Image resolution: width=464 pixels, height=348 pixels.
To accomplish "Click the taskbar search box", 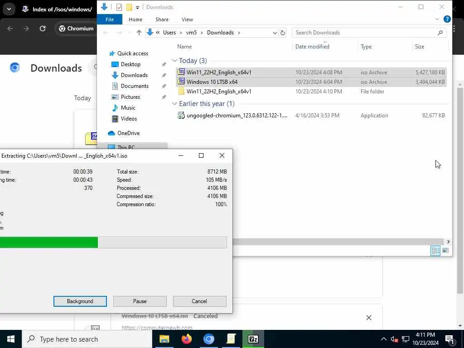I will pos(87,339).
